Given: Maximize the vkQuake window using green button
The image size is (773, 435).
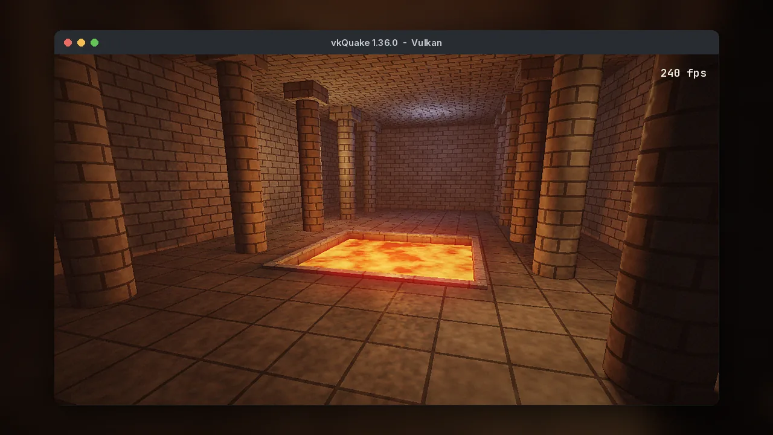Looking at the screenshot, I should (94, 42).
